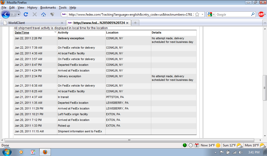
Task: Click the vertical scrollbar thumb
Action: [x=265, y=88]
